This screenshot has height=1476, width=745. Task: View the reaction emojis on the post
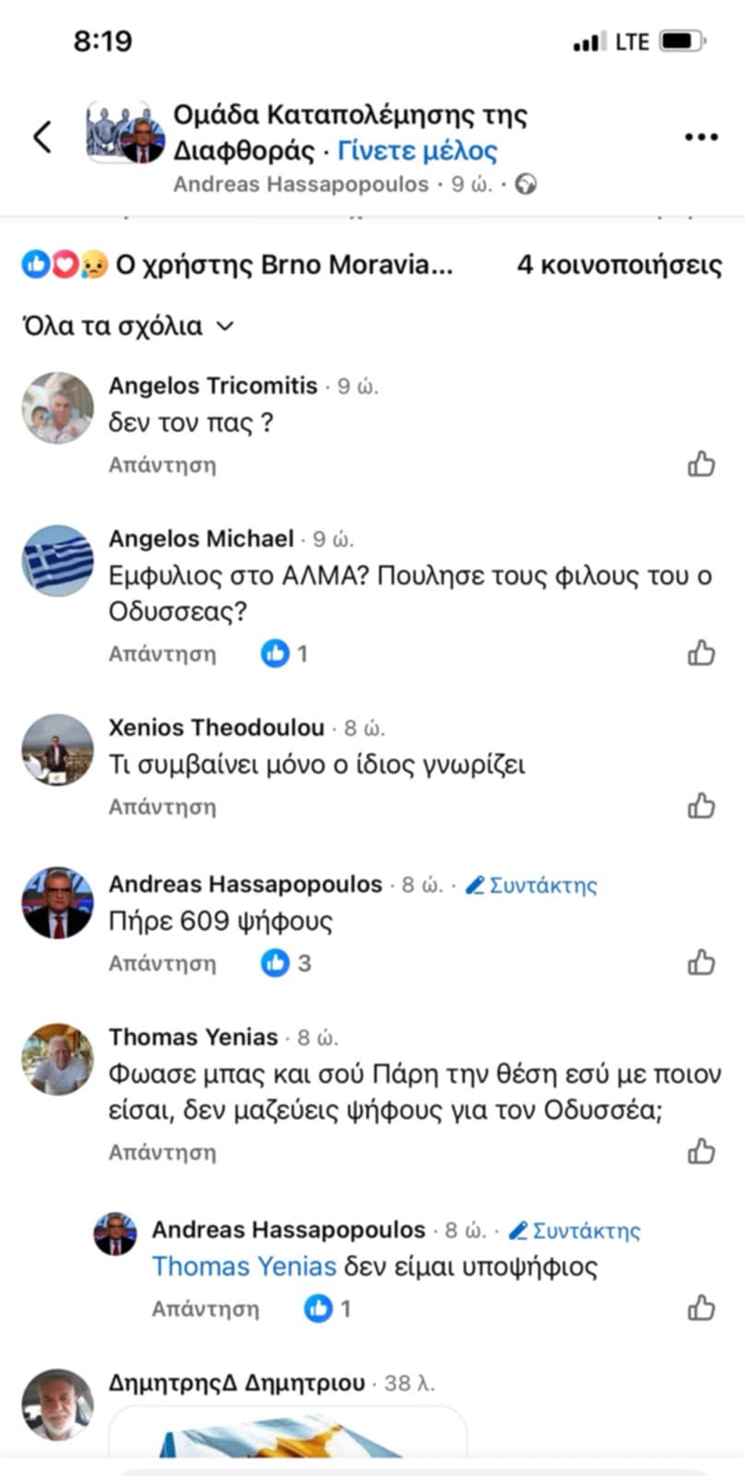point(65,266)
